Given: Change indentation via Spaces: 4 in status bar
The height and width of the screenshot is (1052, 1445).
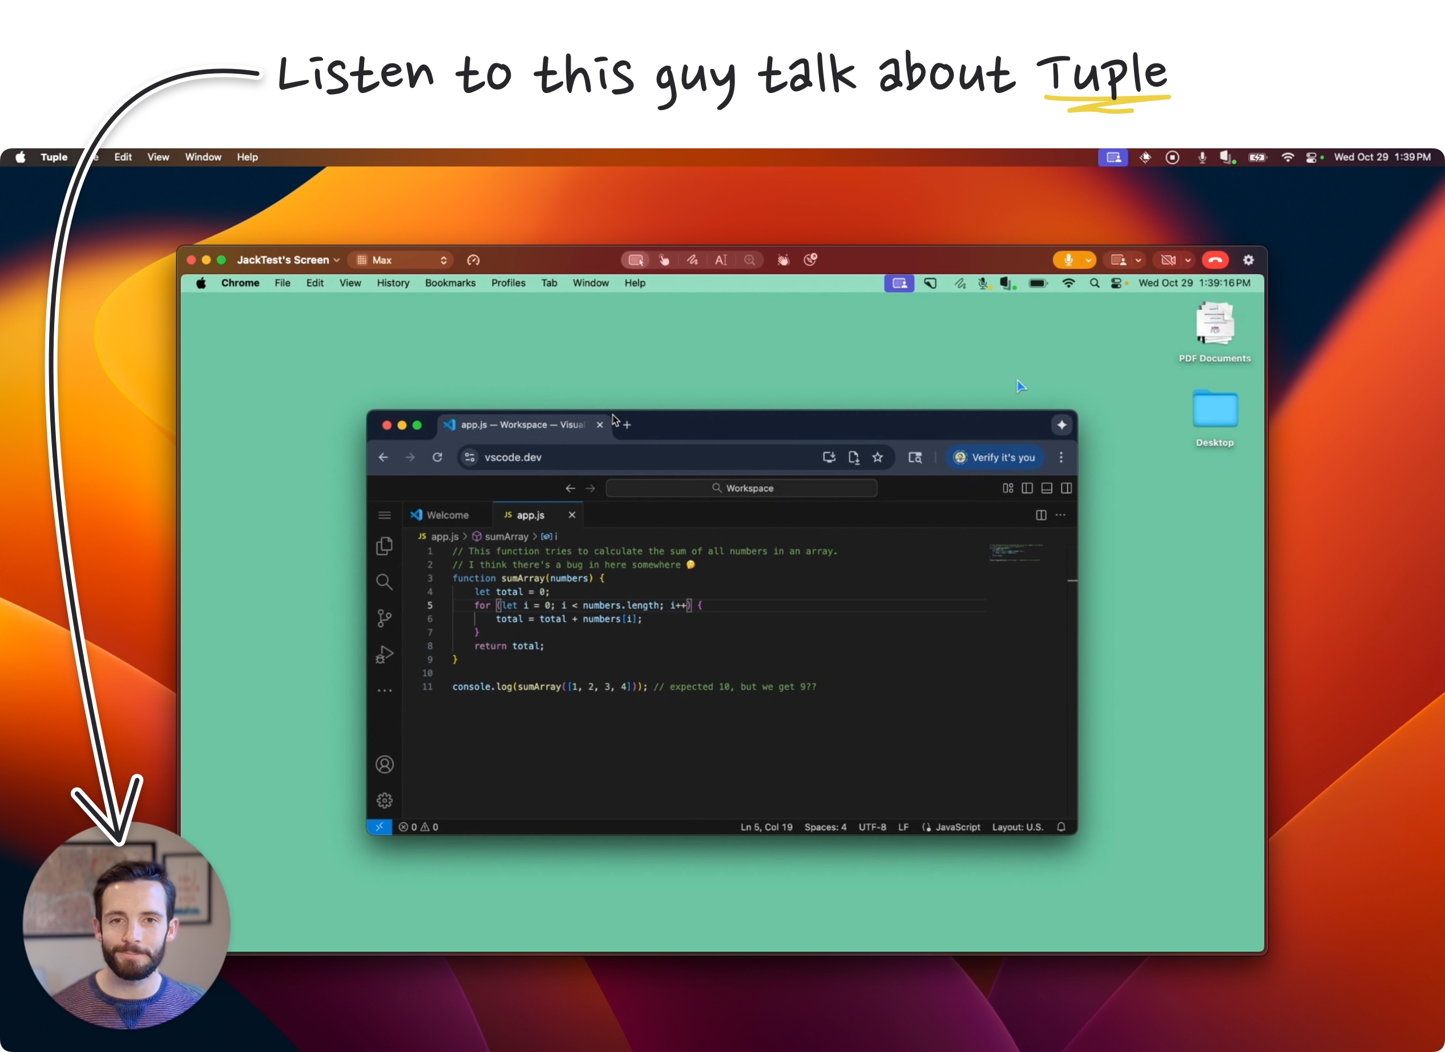Looking at the screenshot, I should point(826,827).
